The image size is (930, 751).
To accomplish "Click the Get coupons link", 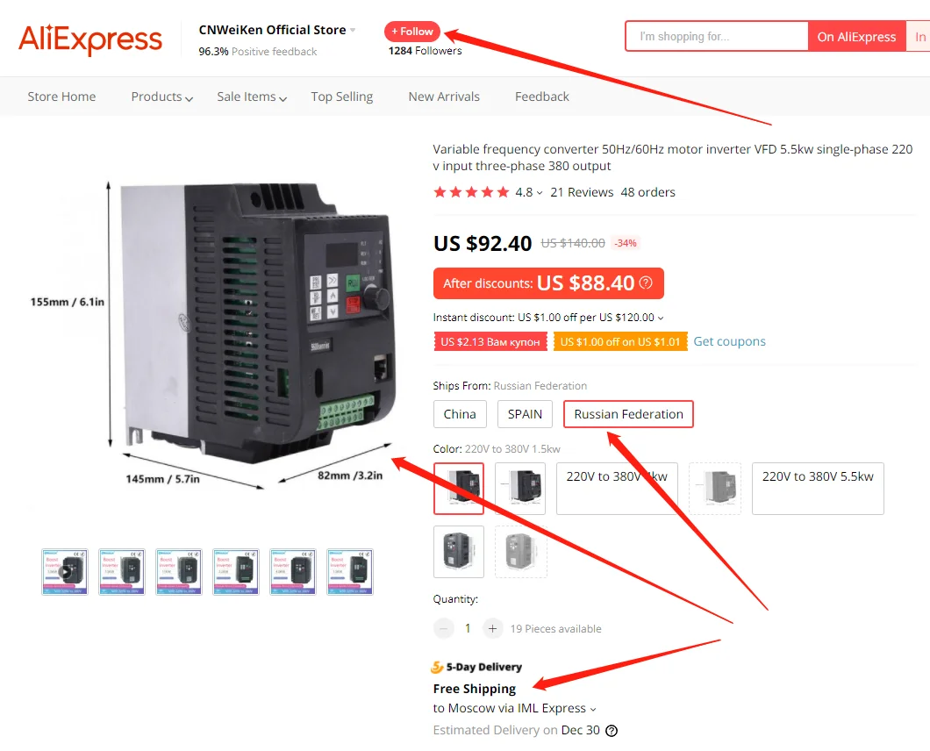I will coord(730,341).
